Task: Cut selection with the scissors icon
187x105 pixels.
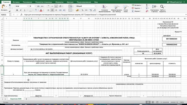Action: (10, 5)
